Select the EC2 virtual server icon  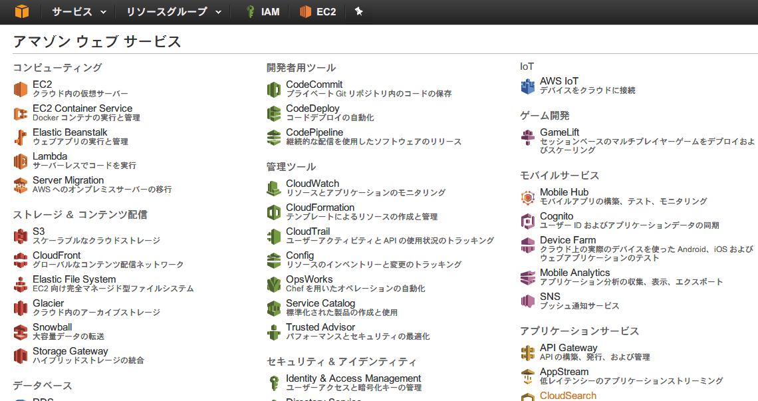pyautogui.click(x=19, y=87)
